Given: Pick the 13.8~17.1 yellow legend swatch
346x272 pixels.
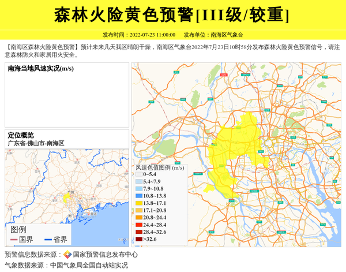Looking at the screenshot, I should [x=138, y=203].
